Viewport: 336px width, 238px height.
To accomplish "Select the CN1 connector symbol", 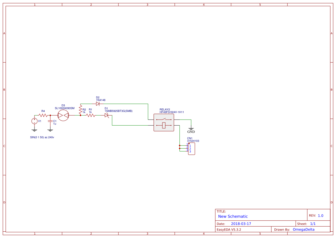I will point(191,148).
